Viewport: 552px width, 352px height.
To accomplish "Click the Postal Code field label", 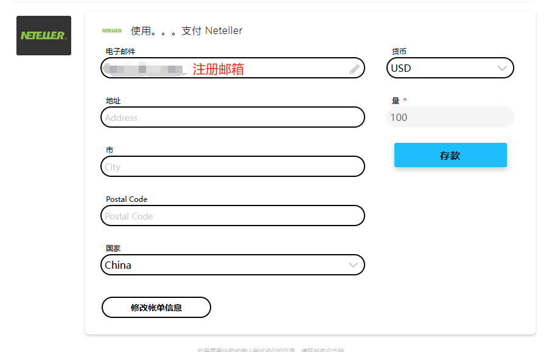I will pyautogui.click(x=127, y=199).
